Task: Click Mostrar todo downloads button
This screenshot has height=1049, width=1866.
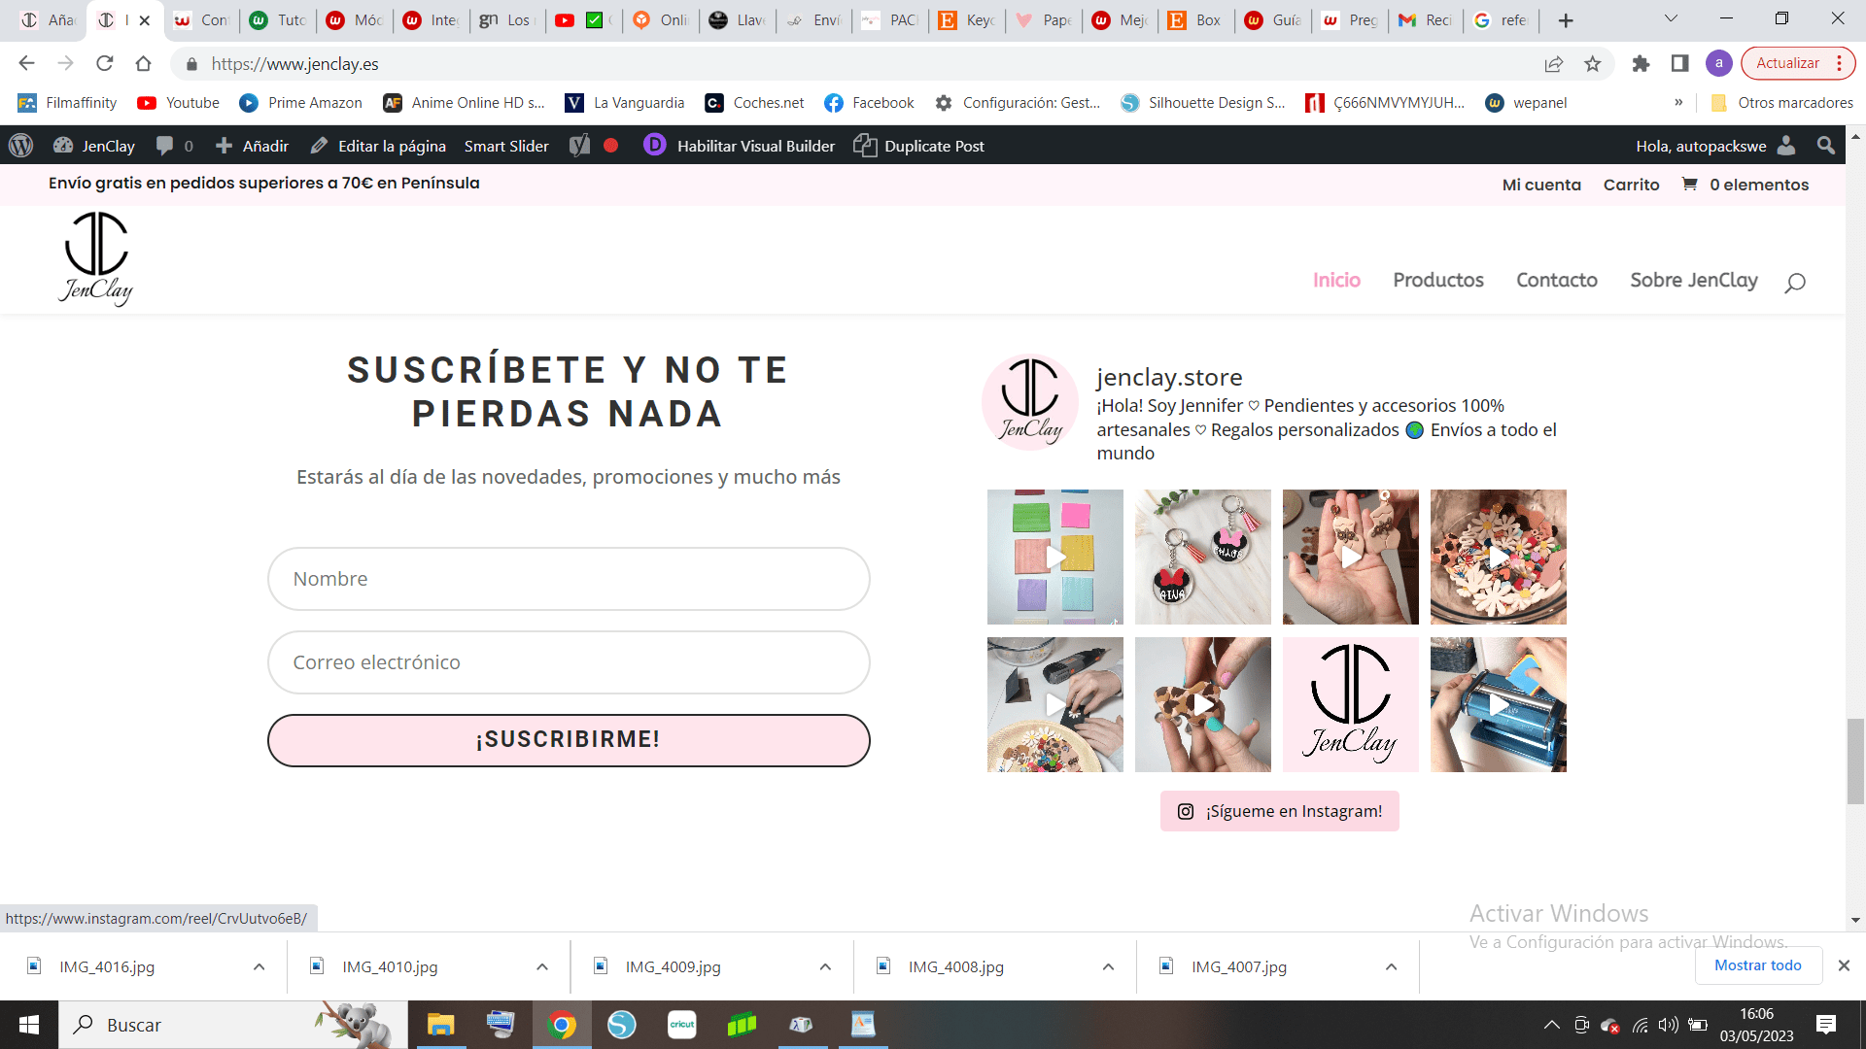Action: (1758, 965)
